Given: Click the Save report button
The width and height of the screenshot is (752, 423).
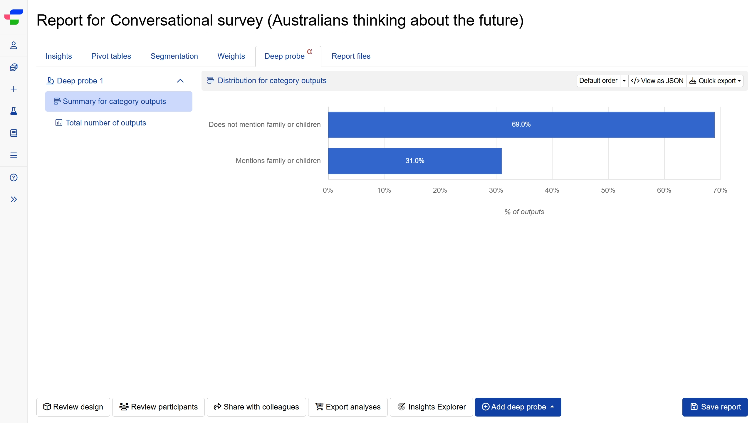Looking at the screenshot, I should pos(715,407).
